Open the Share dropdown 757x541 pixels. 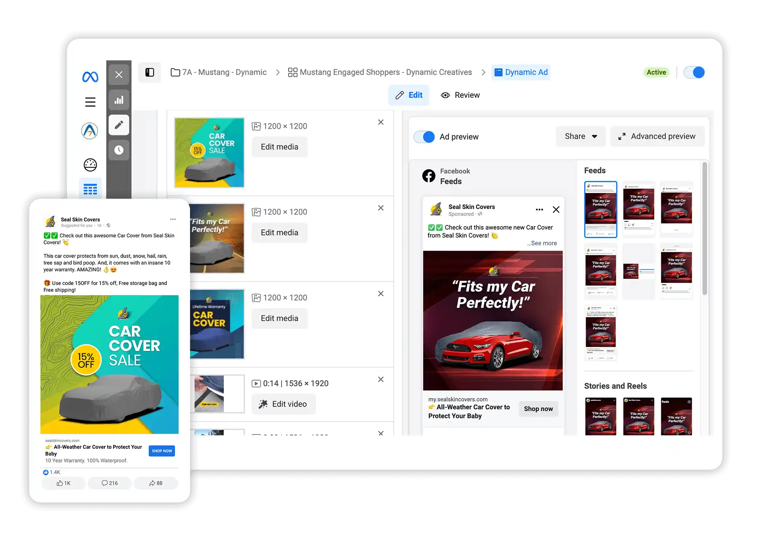tap(580, 136)
